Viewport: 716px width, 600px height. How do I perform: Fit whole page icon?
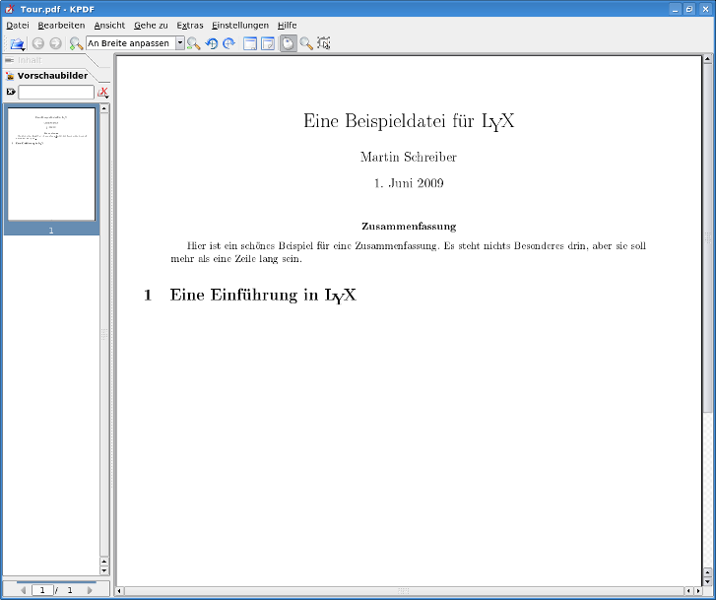268,43
